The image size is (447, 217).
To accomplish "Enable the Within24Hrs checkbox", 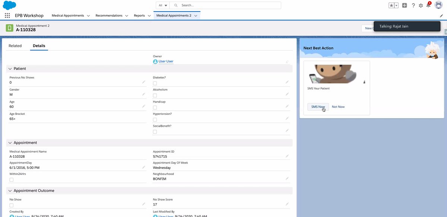I will coord(12,179).
